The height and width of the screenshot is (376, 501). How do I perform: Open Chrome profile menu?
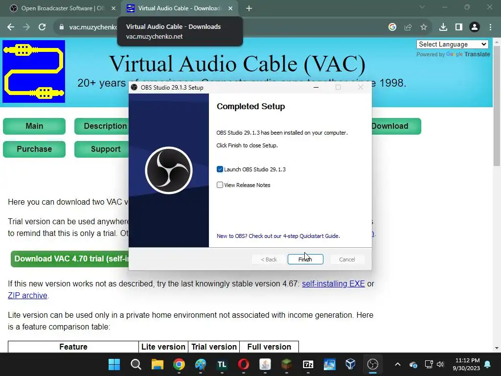tap(475, 27)
